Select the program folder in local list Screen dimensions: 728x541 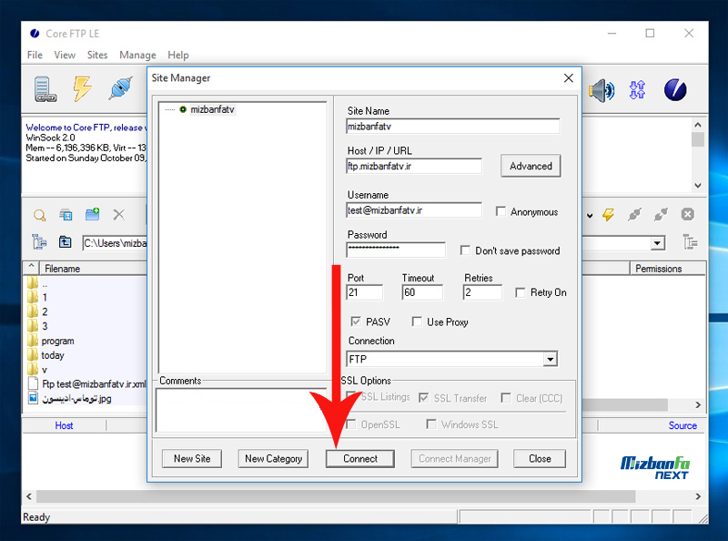click(57, 341)
